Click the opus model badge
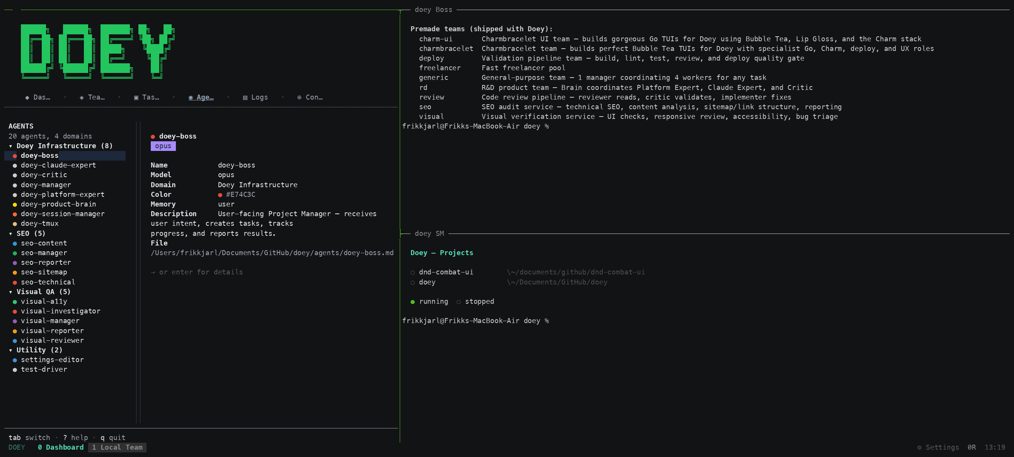Image resolution: width=1014 pixels, height=457 pixels. tap(163, 146)
